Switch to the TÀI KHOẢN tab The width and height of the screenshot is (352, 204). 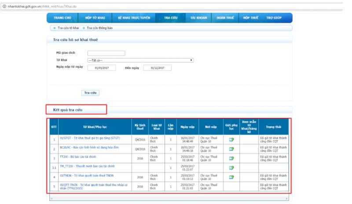198,18
